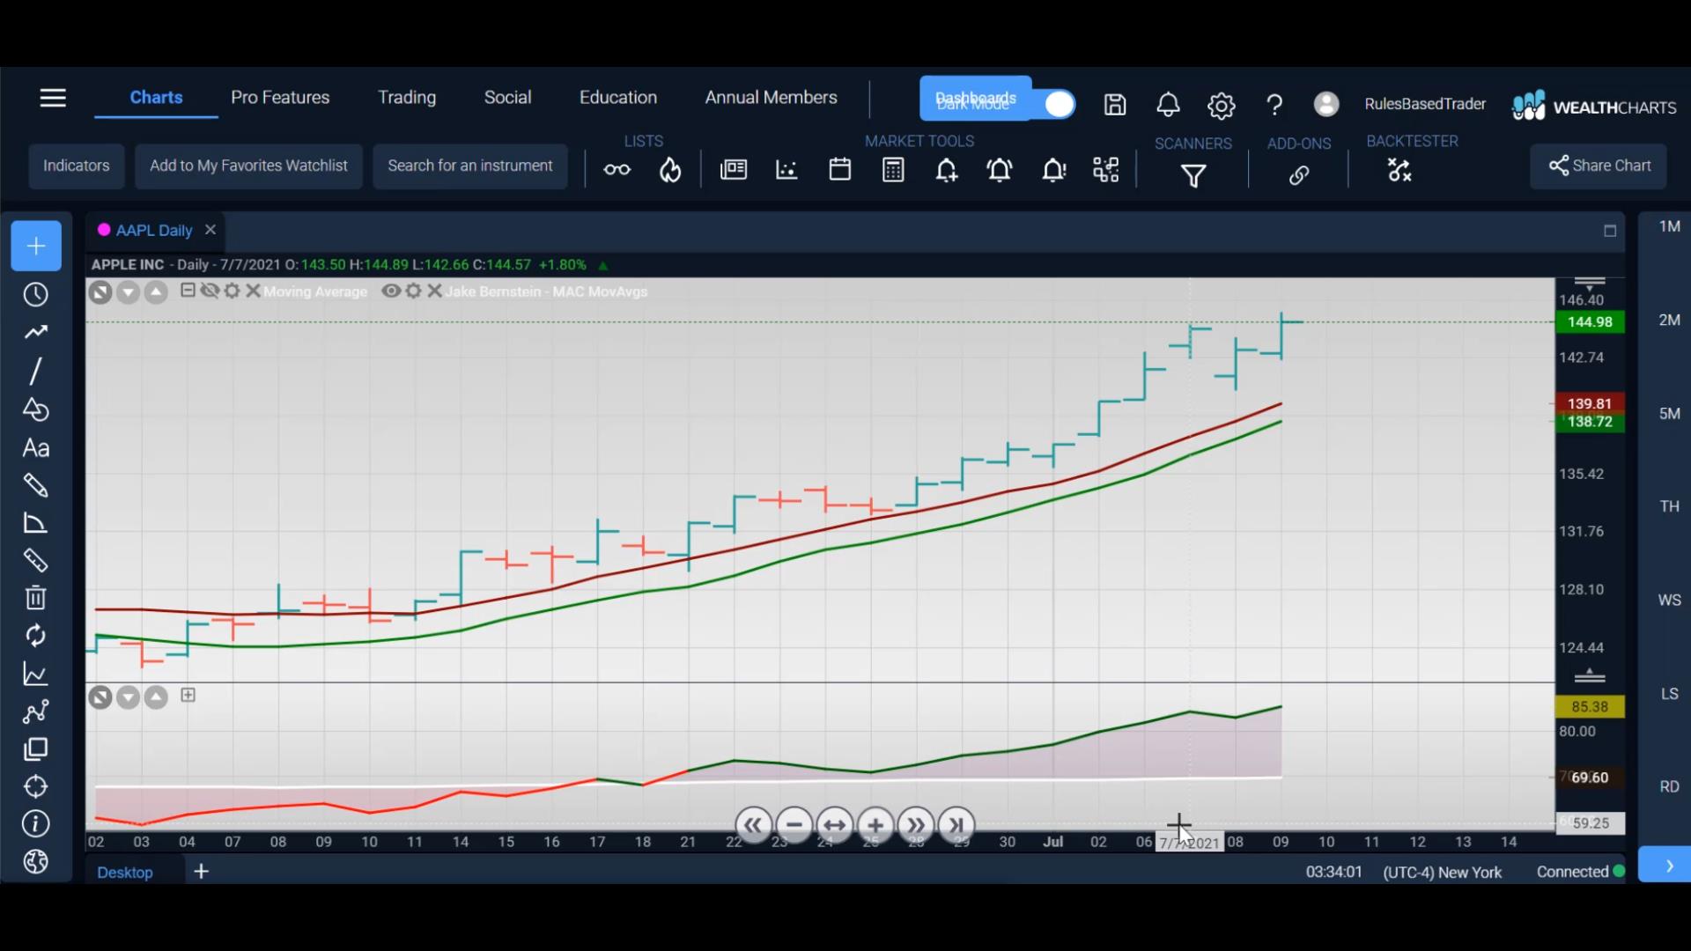
Task: Open the Trading menu
Action: 407,98
